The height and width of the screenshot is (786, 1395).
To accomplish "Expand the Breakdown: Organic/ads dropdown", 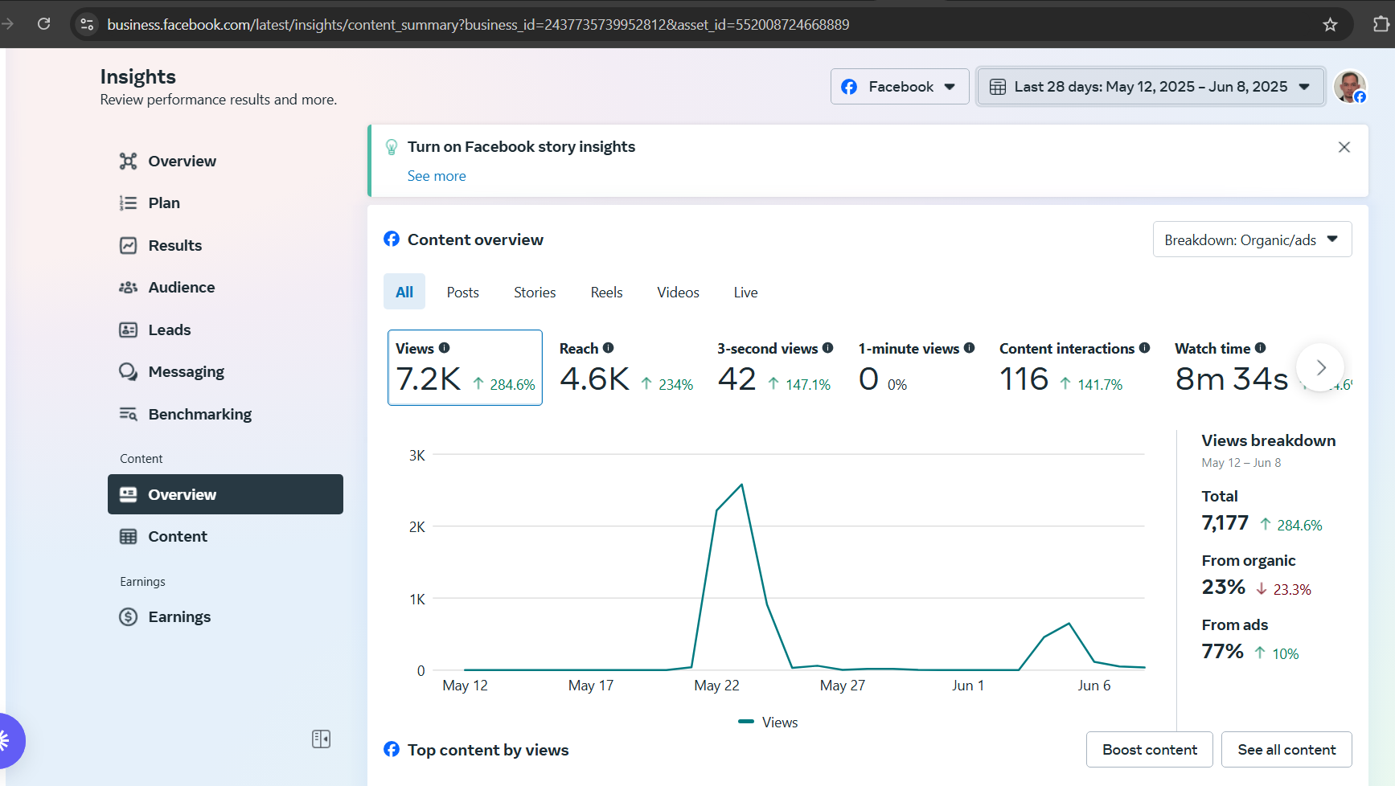I will 1251,239.
